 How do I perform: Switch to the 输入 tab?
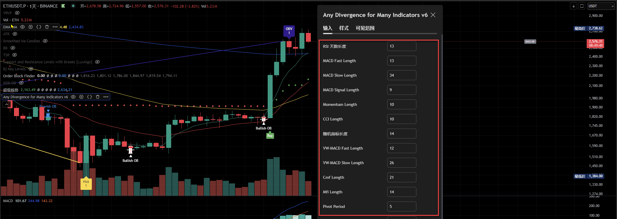click(x=327, y=28)
